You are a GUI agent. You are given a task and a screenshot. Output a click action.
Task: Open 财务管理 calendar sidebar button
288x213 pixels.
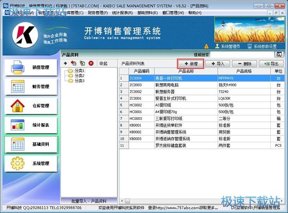pyautogui.click(x=31, y=87)
